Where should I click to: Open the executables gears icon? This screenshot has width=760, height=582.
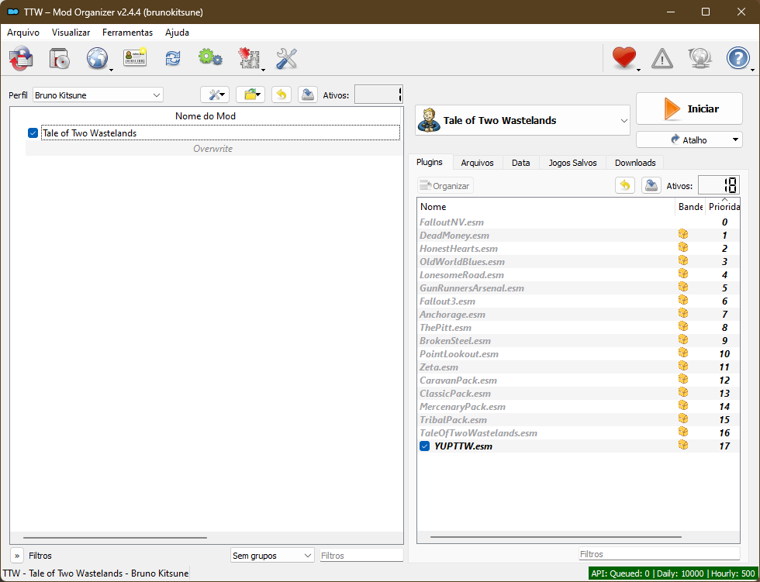click(210, 57)
